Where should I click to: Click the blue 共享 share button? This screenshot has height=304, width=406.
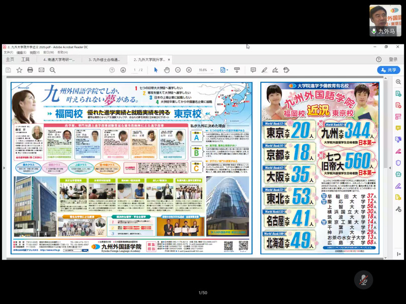click(389, 70)
